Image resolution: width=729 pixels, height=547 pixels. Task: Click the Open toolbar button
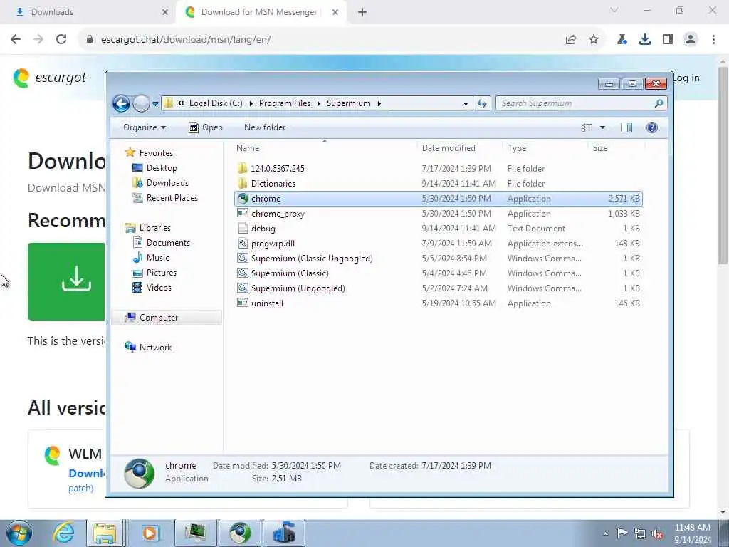tap(206, 127)
